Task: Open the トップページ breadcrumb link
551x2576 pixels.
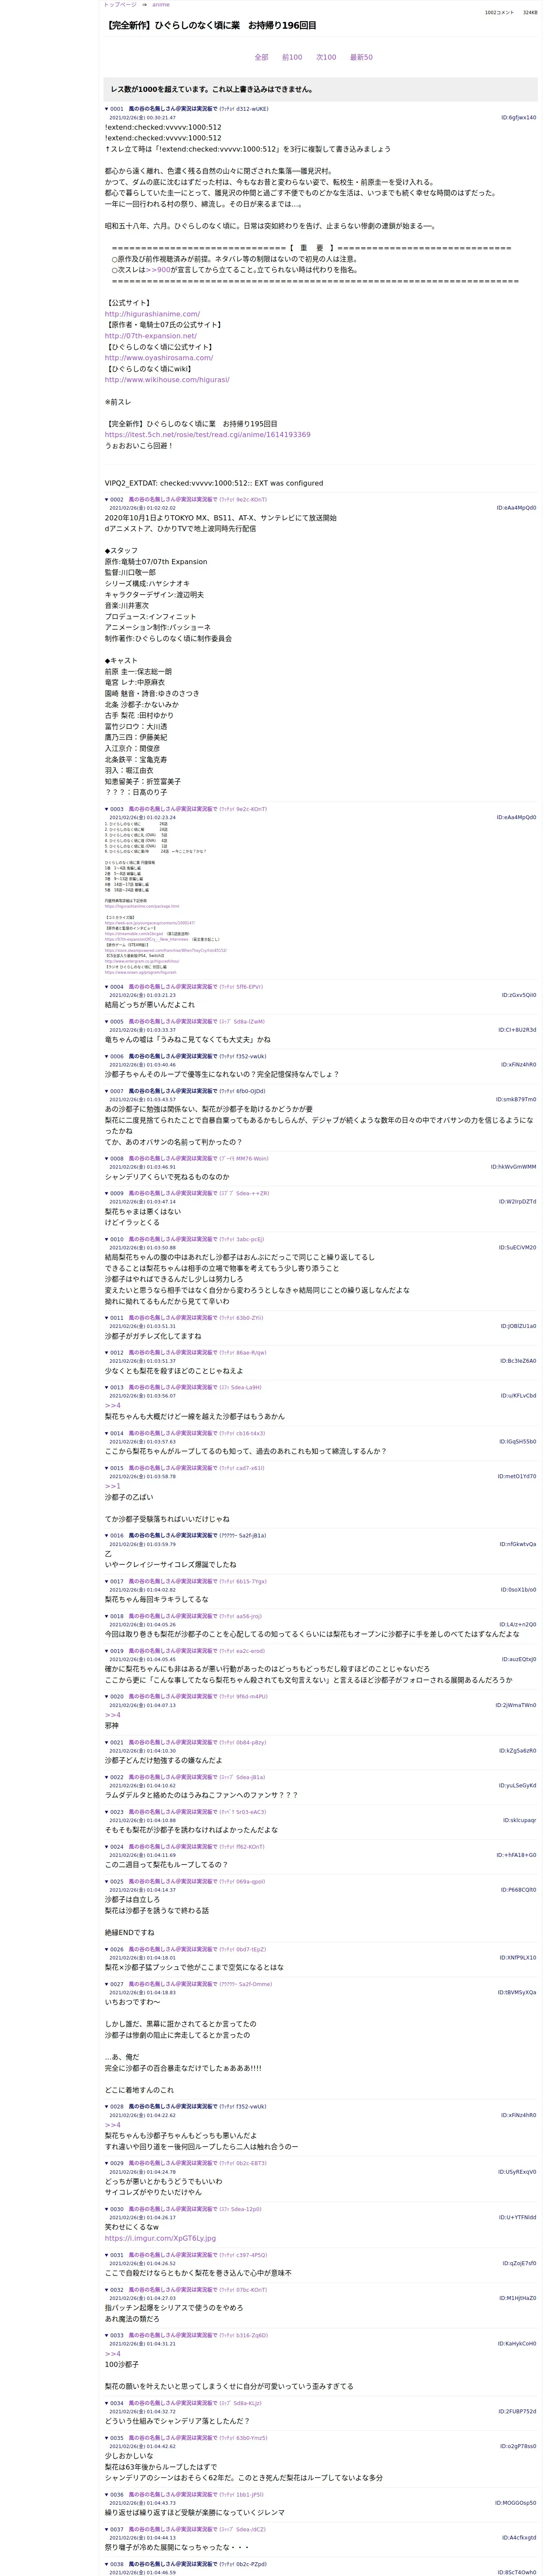Action: (120, 5)
